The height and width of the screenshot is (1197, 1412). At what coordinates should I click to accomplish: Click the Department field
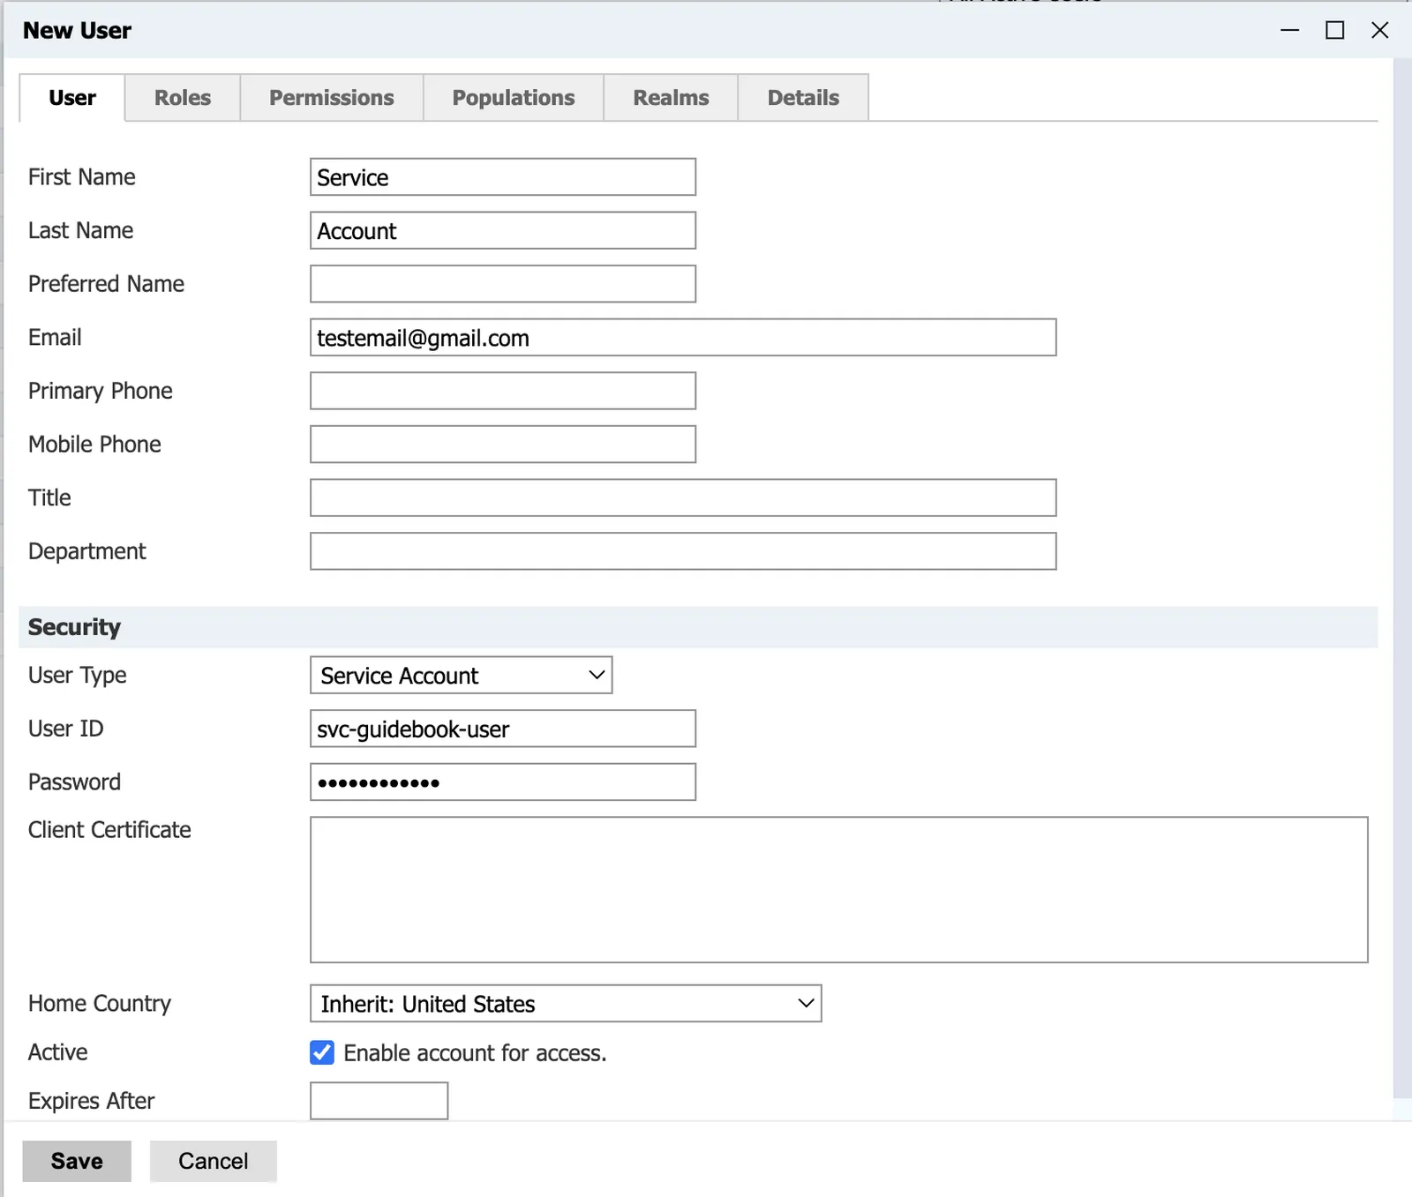coord(683,551)
